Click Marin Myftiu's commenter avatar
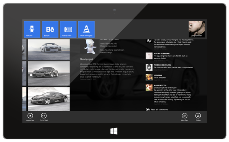 tap(149, 88)
